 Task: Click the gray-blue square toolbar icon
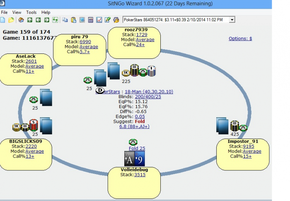82,20
